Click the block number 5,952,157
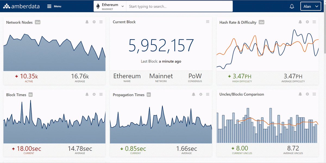 tap(161, 45)
